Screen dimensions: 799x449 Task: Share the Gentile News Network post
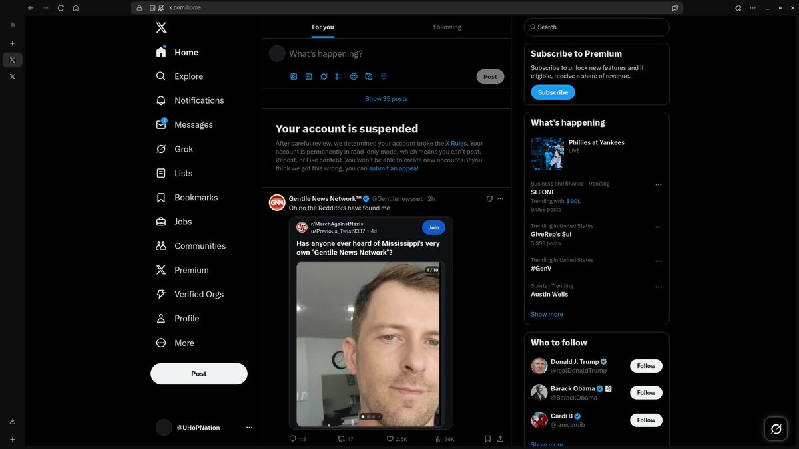pos(500,439)
